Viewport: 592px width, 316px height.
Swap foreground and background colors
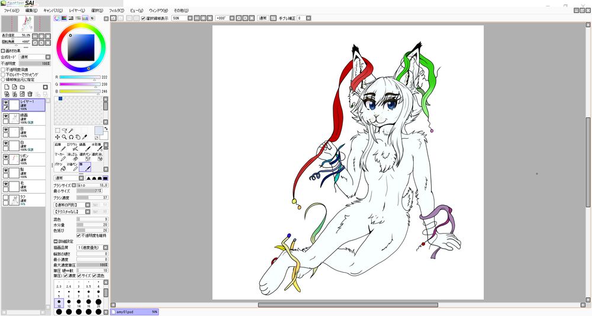click(x=106, y=129)
